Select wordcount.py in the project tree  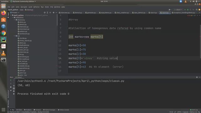24,34
